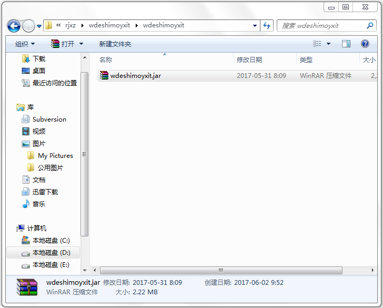The image size is (383, 308).
Task: Expand arrow after first wdeshimoyxit breadcrumb
Action: (x=137, y=25)
